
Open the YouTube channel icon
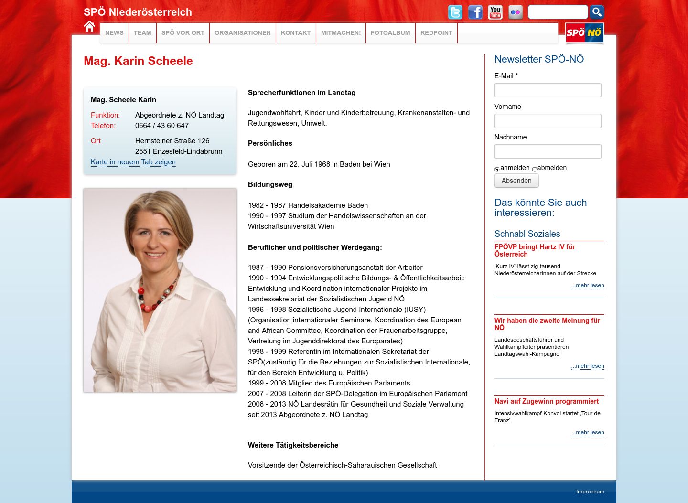point(495,12)
